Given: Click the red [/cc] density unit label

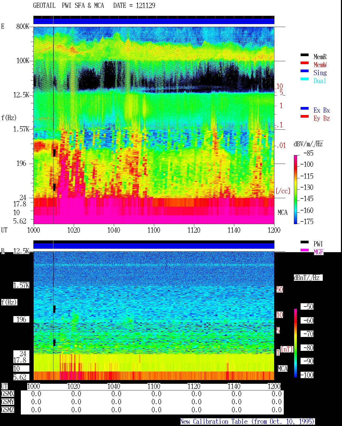Looking at the screenshot, I should (x=283, y=191).
